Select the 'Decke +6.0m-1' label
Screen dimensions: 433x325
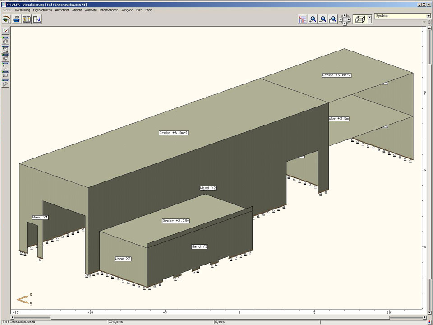coord(174,133)
